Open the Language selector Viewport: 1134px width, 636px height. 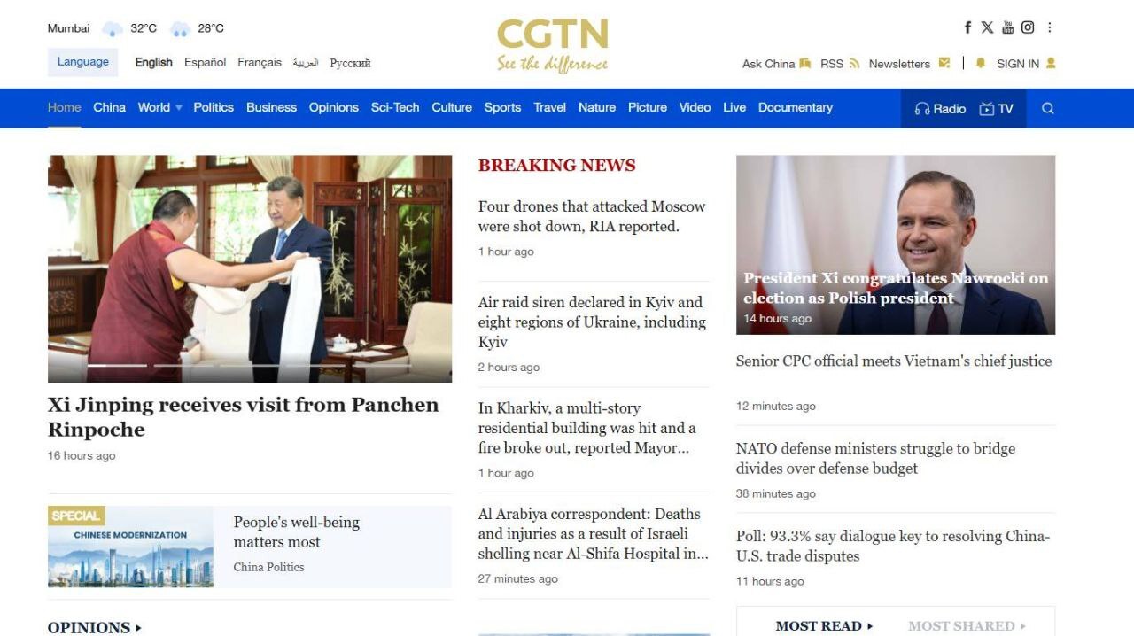(x=82, y=62)
